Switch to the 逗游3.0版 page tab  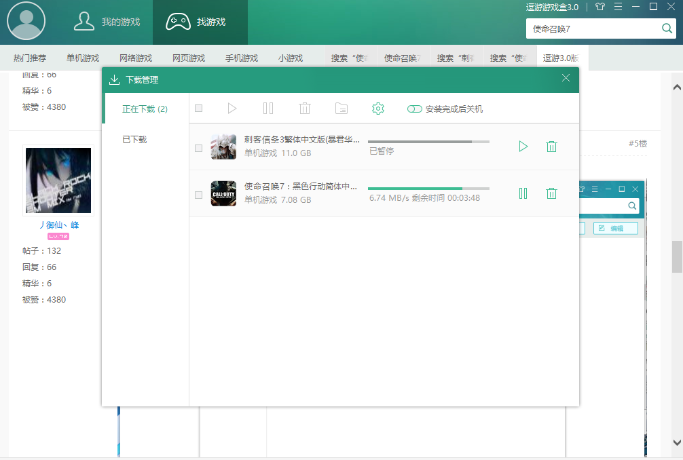(561, 58)
